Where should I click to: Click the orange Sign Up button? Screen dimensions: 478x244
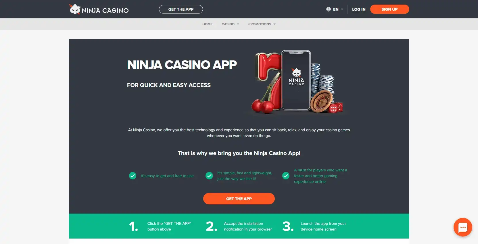(x=389, y=9)
